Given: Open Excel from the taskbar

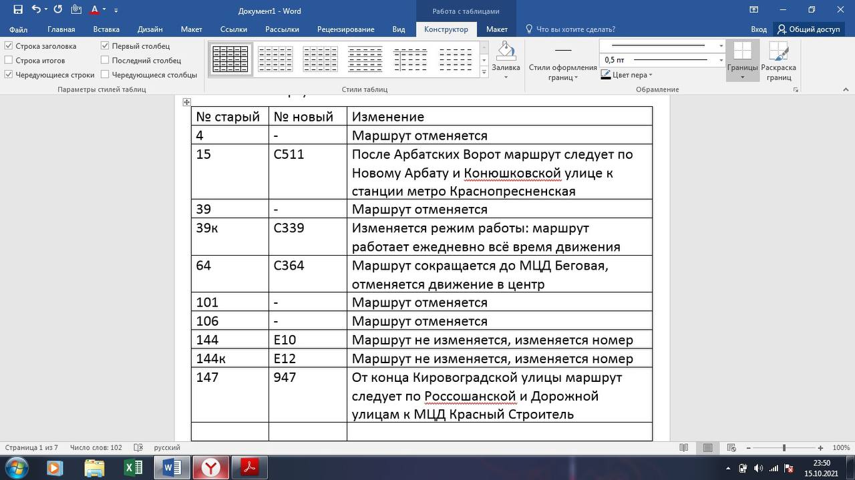Looking at the screenshot, I should [x=134, y=467].
